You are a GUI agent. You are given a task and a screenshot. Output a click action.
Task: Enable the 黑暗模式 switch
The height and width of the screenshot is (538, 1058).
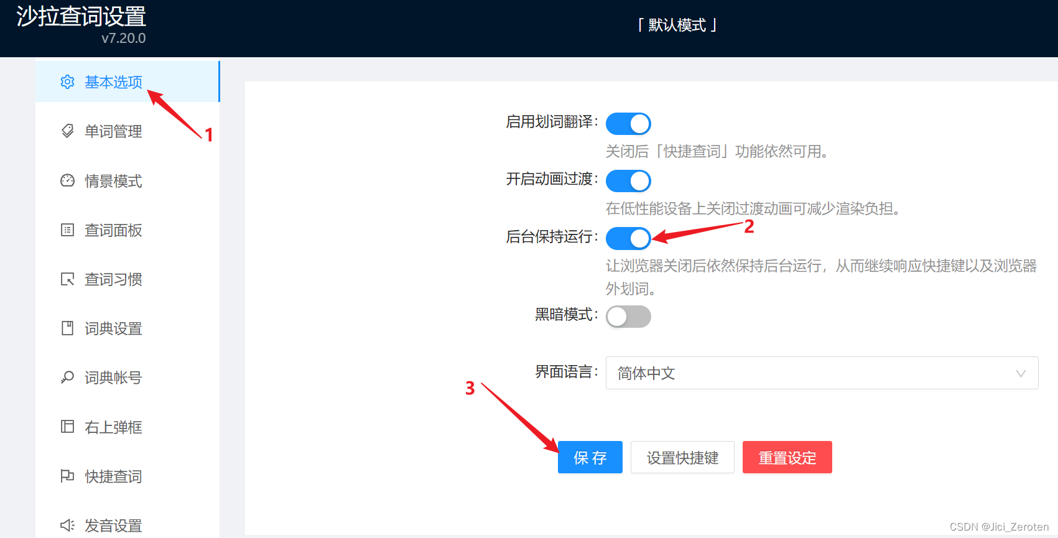[x=628, y=317]
